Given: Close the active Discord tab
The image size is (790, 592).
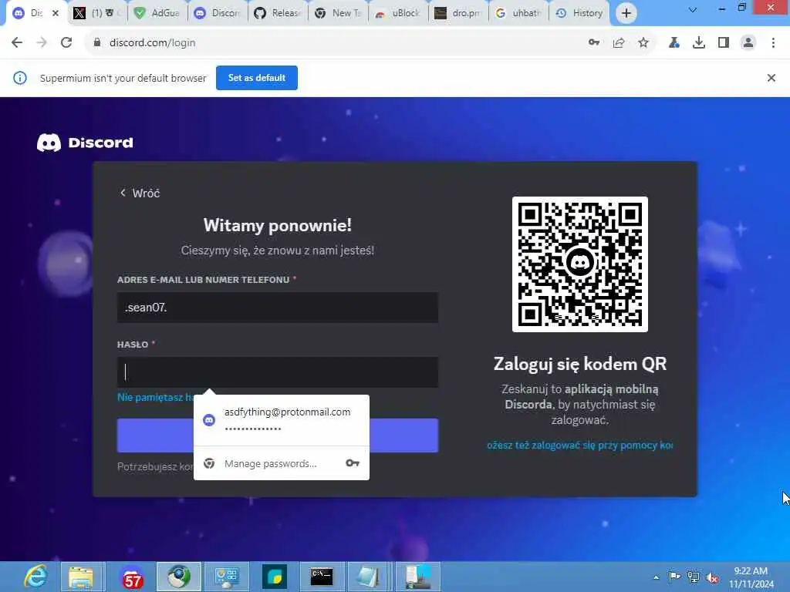Looking at the screenshot, I should (x=56, y=13).
